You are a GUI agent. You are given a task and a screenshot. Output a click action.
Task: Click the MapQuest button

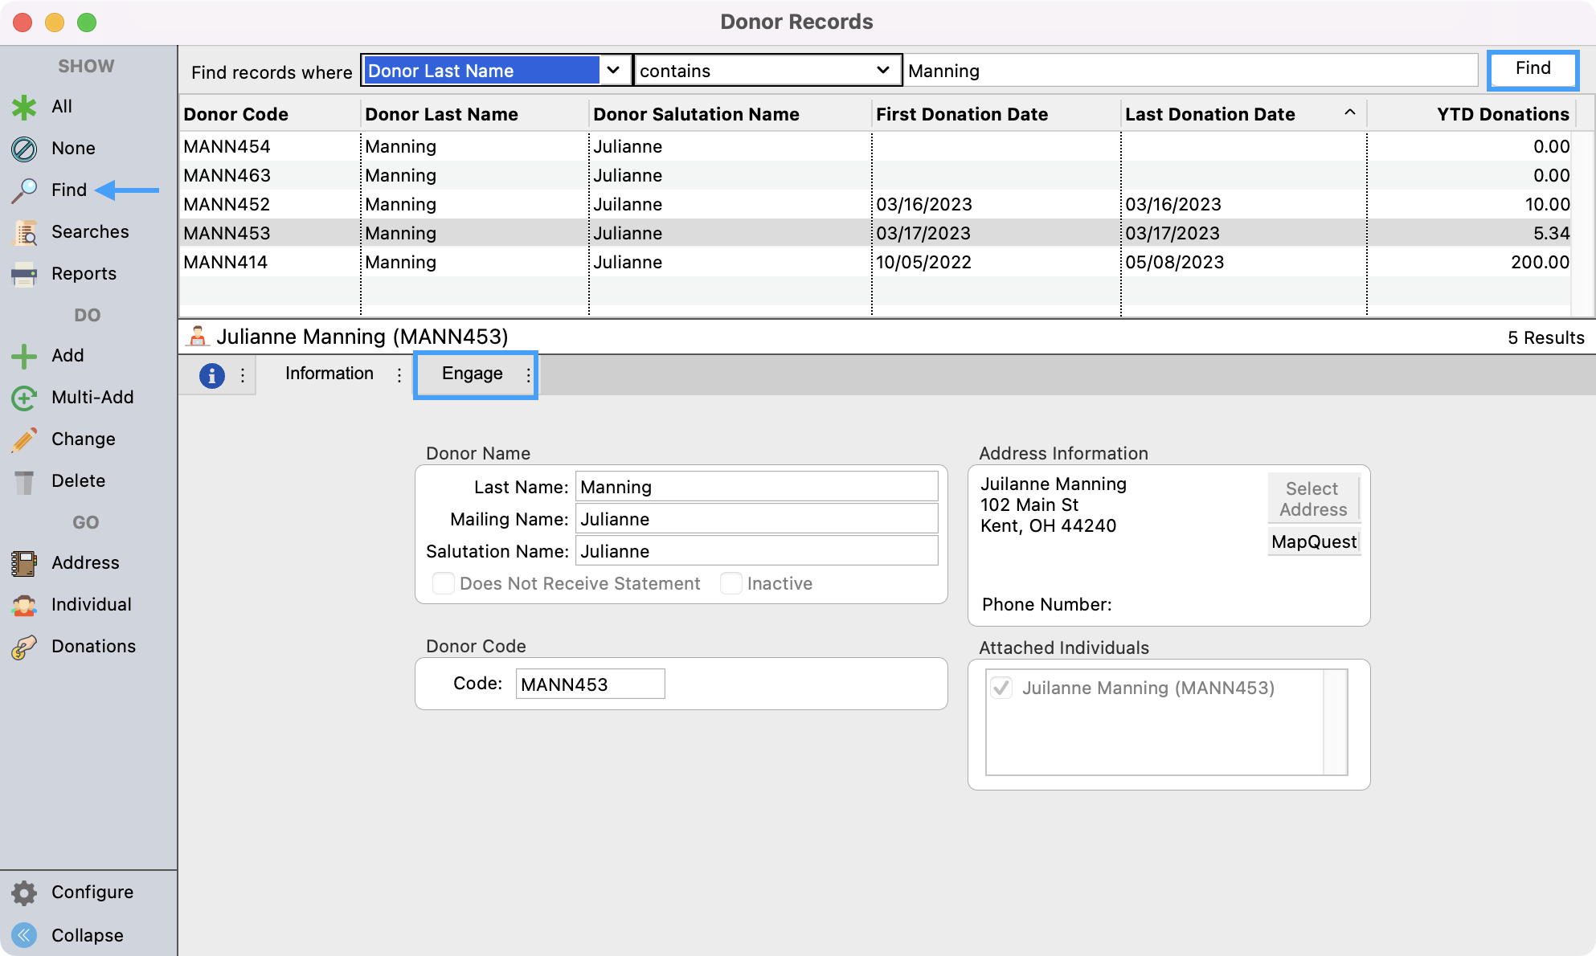click(x=1314, y=542)
